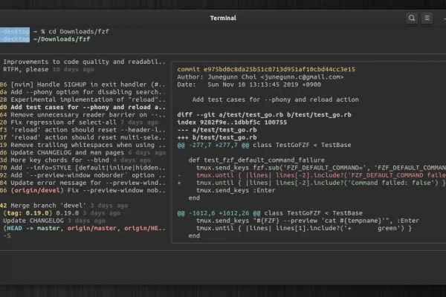Click the 'diff --git a/test/test_go.rb' line

pos(264,115)
